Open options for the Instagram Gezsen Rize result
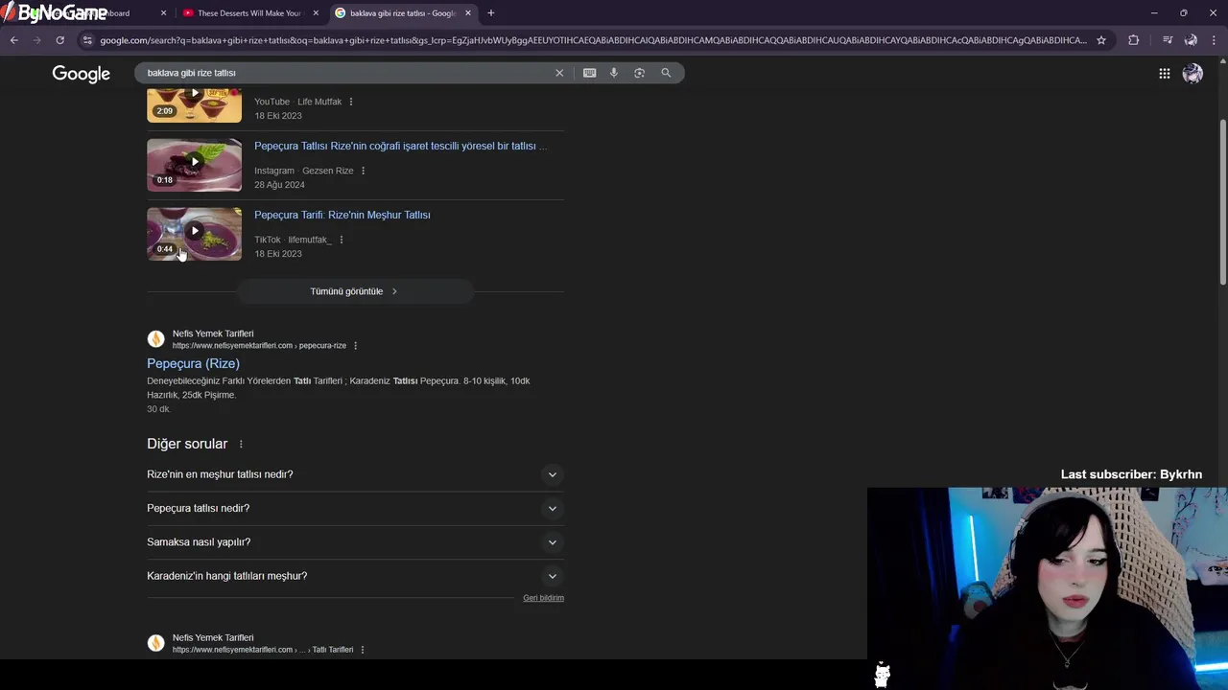The height and width of the screenshot is (690, 1228). [363, 171]
